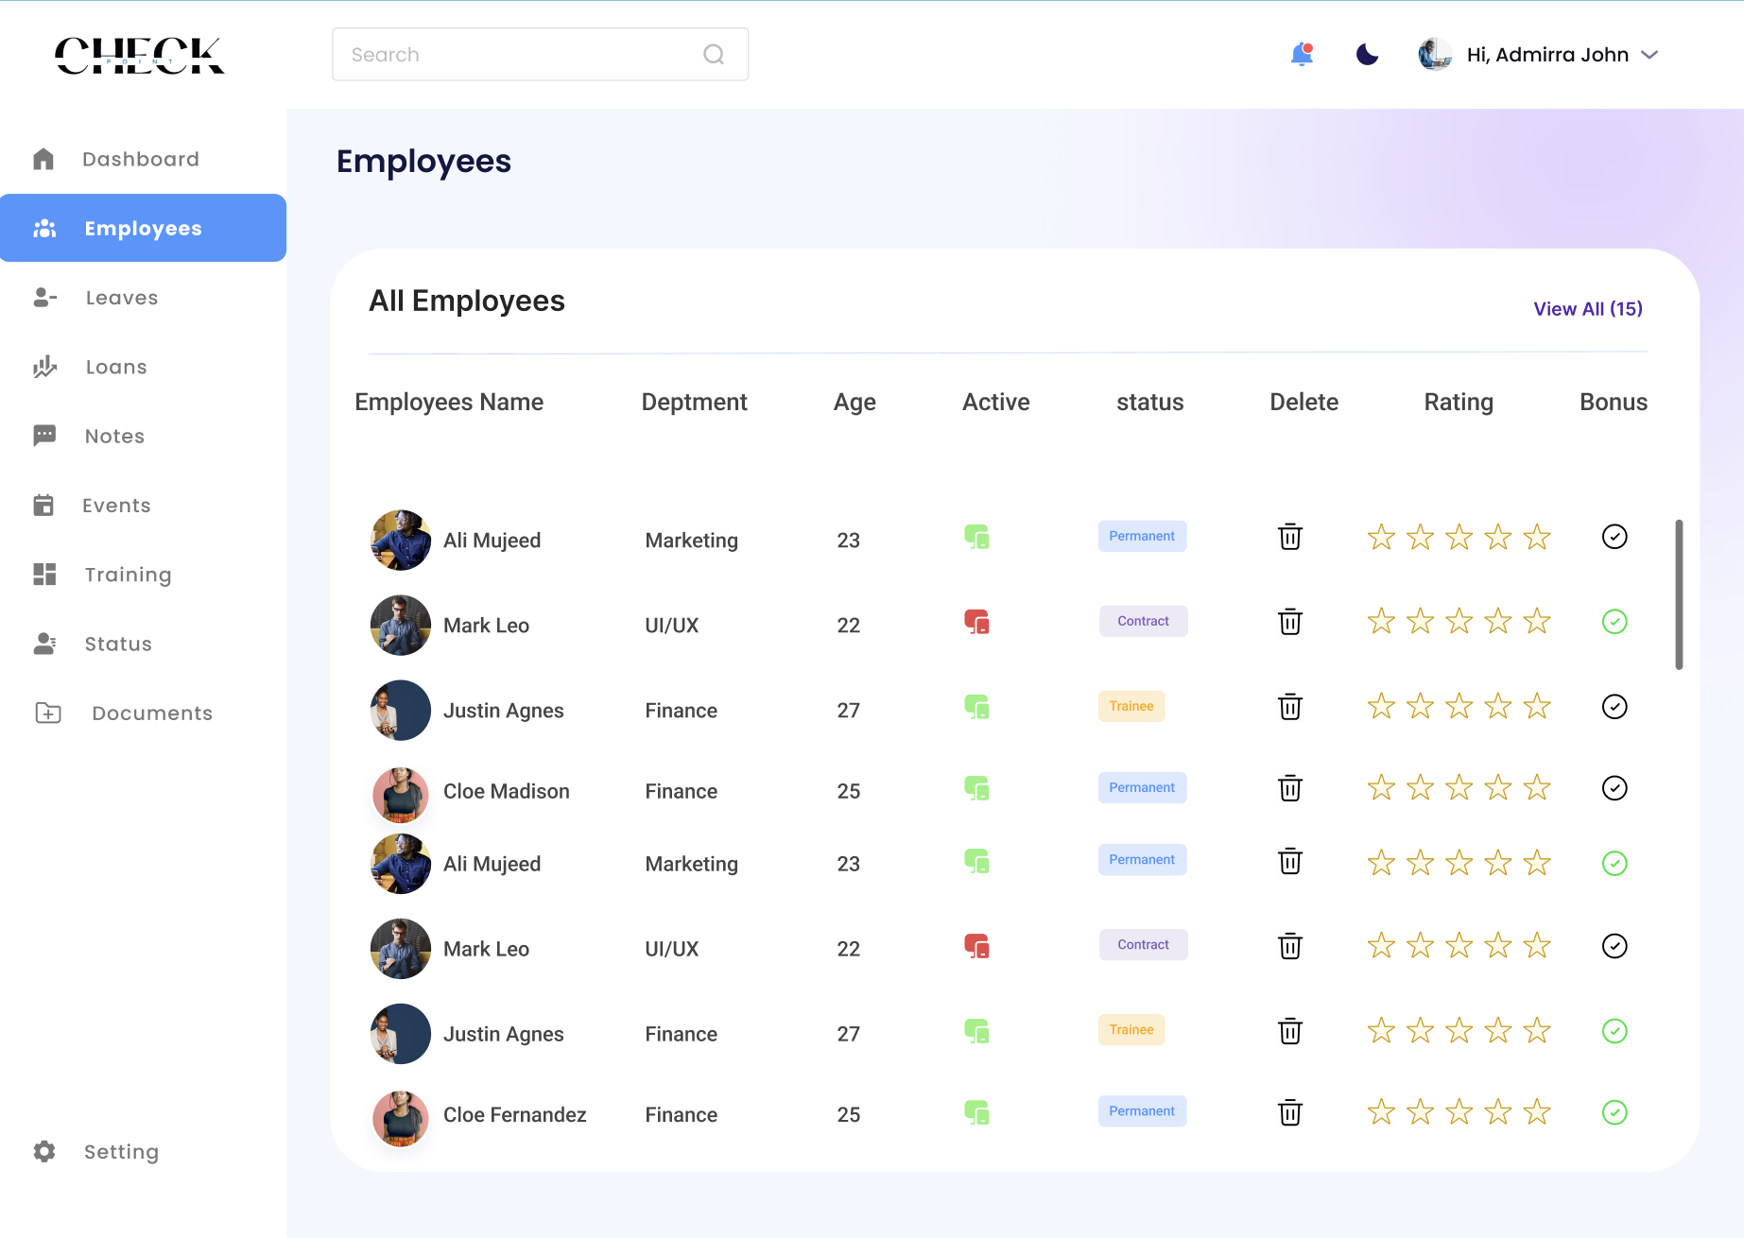Viewport: 1744px width, 1238px height.
Task: Select Employees in the sidebar
Action: click(143, 228)
